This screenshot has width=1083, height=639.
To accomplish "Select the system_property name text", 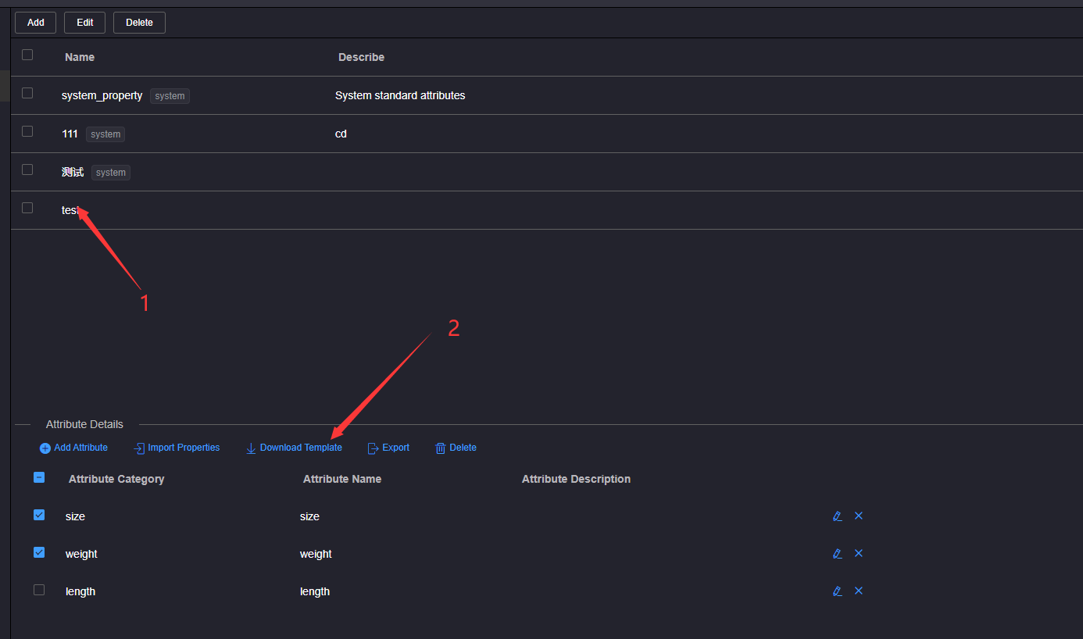I will tap(102, 95).
